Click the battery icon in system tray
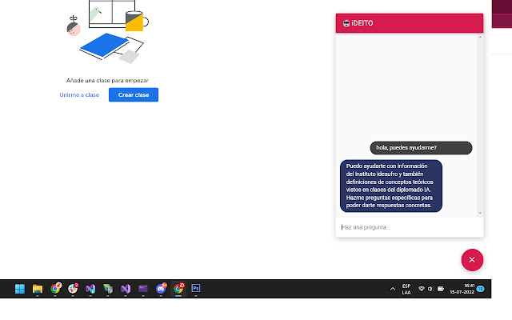The height and width of the screenshot is (320, 512). click(441, 289)
